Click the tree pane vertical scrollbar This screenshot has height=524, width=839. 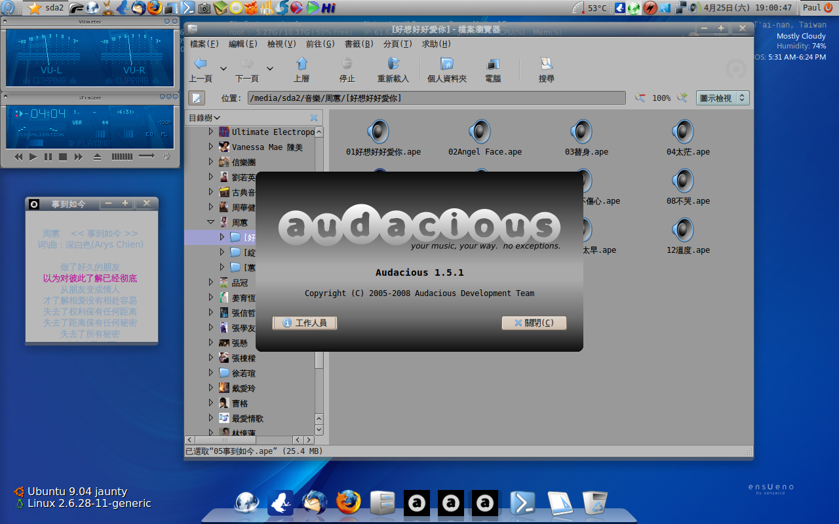coord(319,281)
